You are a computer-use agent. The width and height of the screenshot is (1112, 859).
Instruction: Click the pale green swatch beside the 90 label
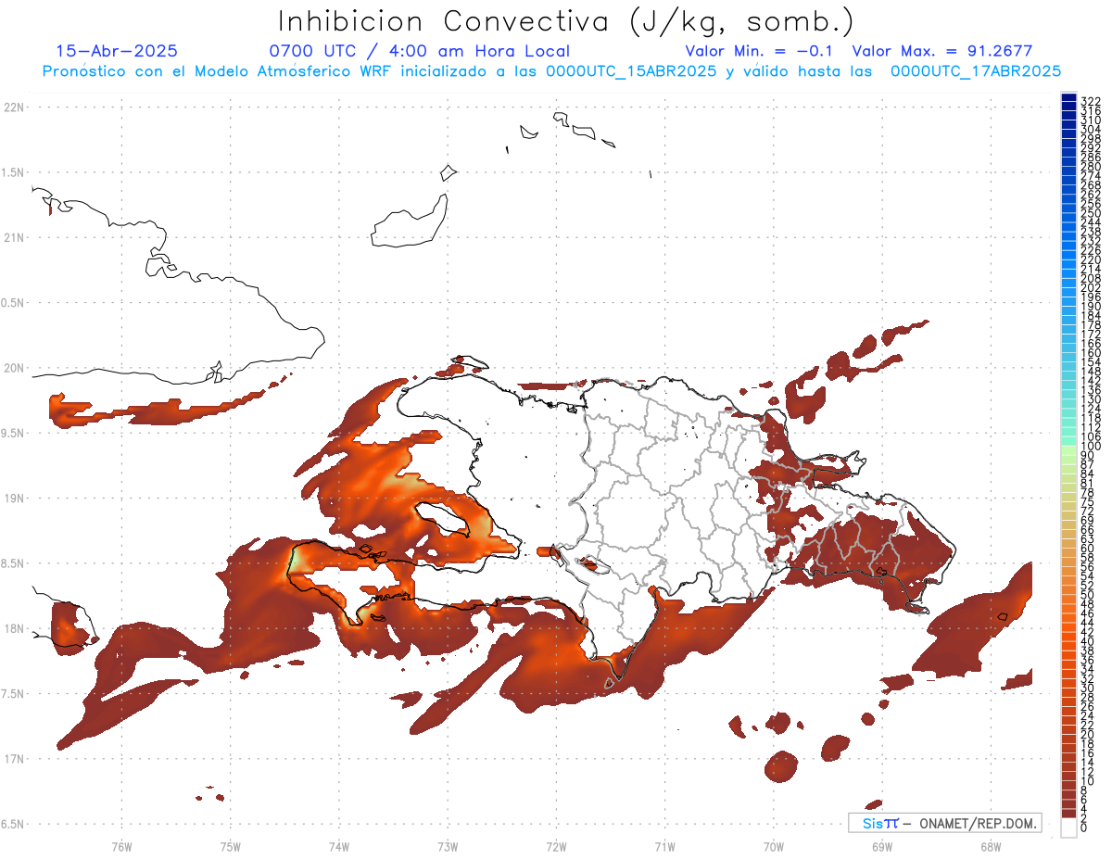click(x=1068, y=452)
